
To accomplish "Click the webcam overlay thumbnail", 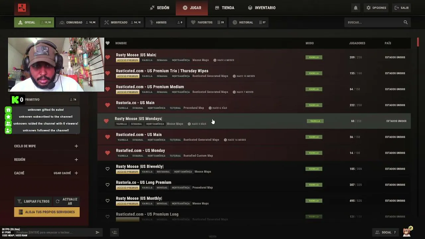I will pos(56,64).
